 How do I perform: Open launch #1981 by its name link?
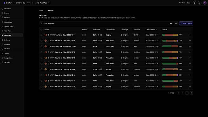click(65, 41)
